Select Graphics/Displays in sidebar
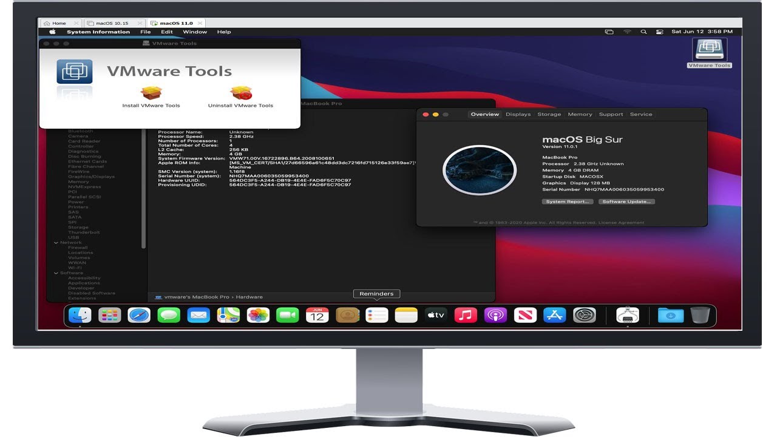777x437 pixels. click(91, 177)
